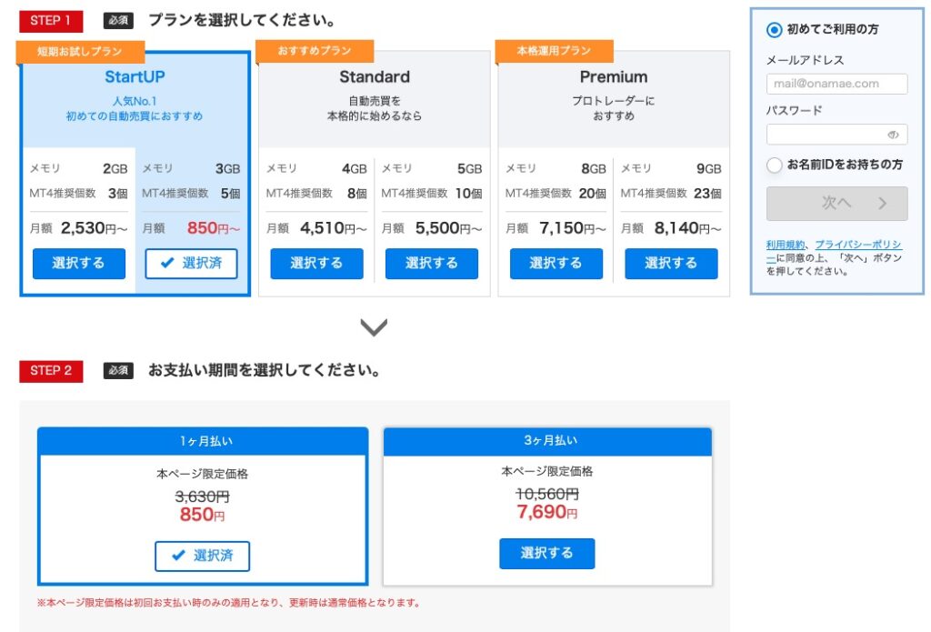Click the checkmark on StartUP 3GB 選択済
The width and height of the screenshot is (931, 632).
(166, 264)
